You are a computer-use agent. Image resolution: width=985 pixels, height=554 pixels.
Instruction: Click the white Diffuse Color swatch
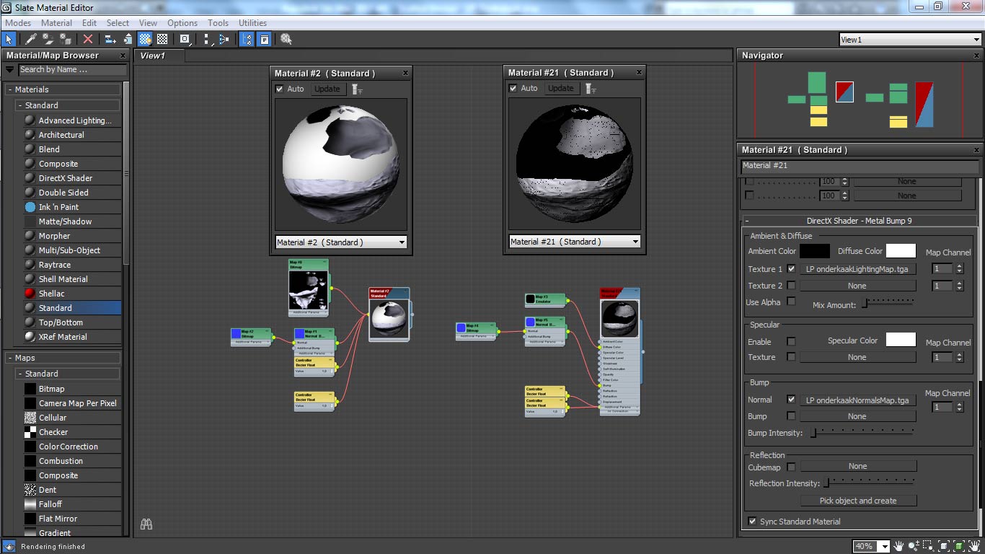[900, 250]
